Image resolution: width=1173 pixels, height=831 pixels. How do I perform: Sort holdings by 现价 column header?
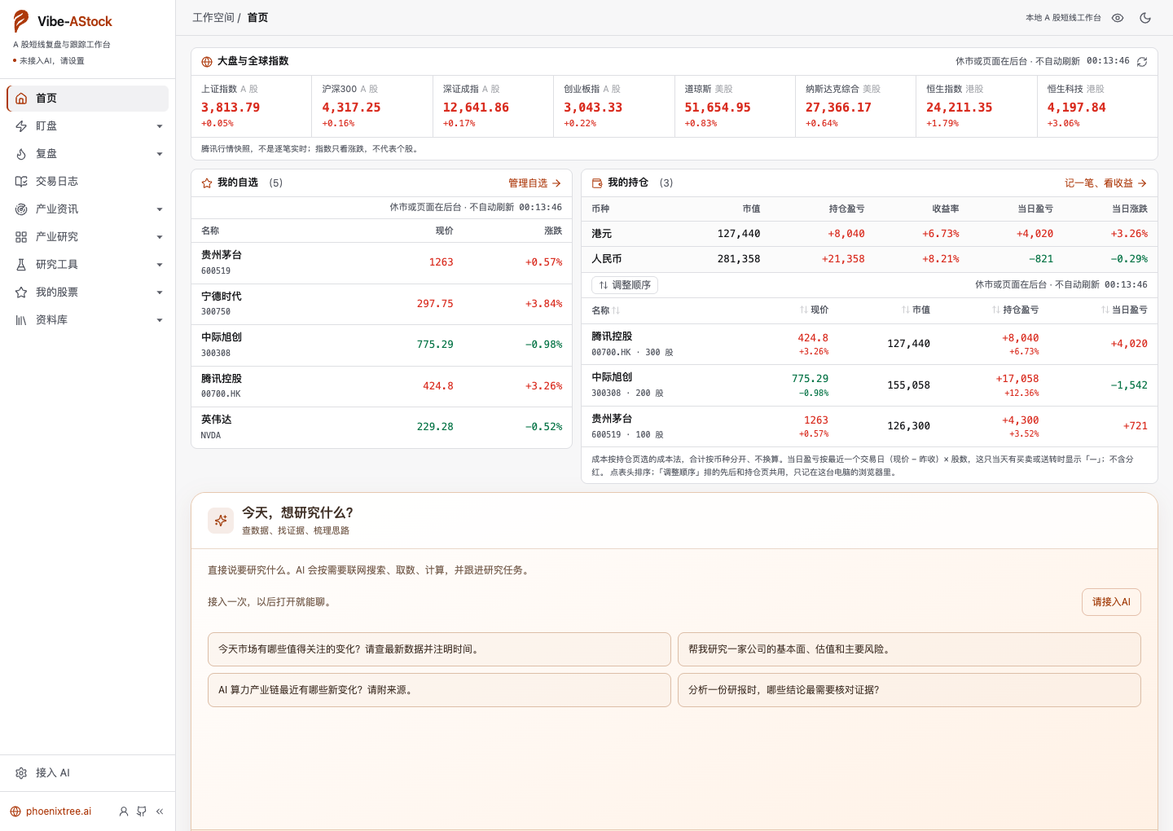(814, 310)
